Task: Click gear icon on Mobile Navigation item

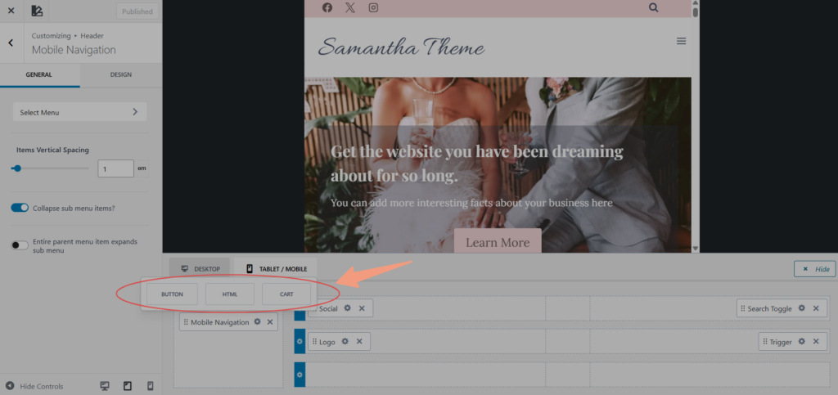Action: (257, 322)
